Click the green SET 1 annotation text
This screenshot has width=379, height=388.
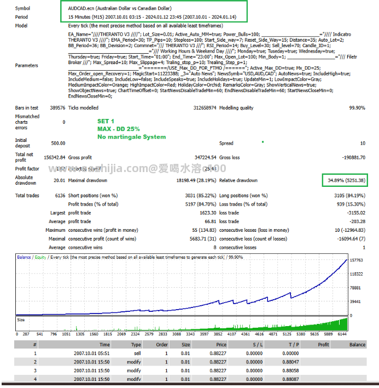point(106,121)
